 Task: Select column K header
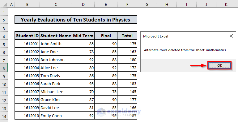coord(226,5)
